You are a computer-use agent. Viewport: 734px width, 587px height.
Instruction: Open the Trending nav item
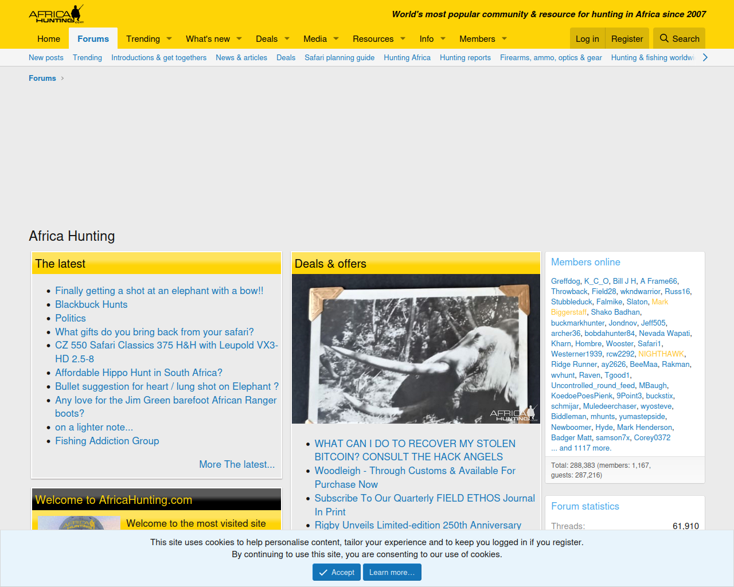point(143,38)
